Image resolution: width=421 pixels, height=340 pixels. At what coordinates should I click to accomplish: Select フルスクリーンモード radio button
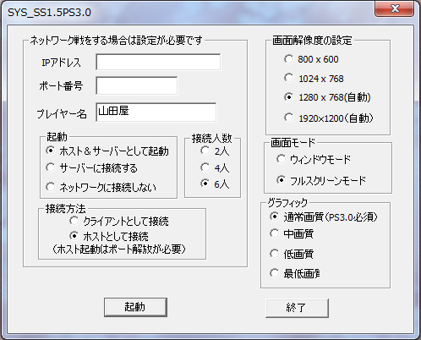click(321, 180)
